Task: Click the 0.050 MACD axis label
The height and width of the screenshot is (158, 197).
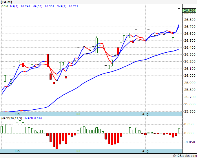Action: pyautogui.click(x=189, y=124)
